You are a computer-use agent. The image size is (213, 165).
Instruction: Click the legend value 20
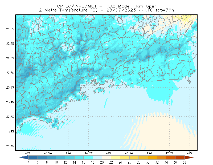[x=102, y=162]
